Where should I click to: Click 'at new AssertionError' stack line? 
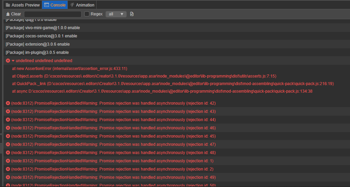pos(70,68)
